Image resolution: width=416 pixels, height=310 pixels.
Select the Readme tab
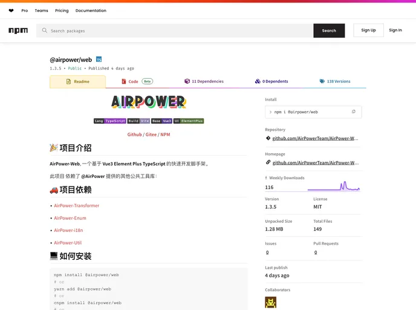tap(78, 82)
